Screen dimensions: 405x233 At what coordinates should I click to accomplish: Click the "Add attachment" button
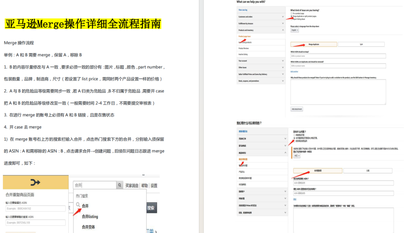(297, 109)
